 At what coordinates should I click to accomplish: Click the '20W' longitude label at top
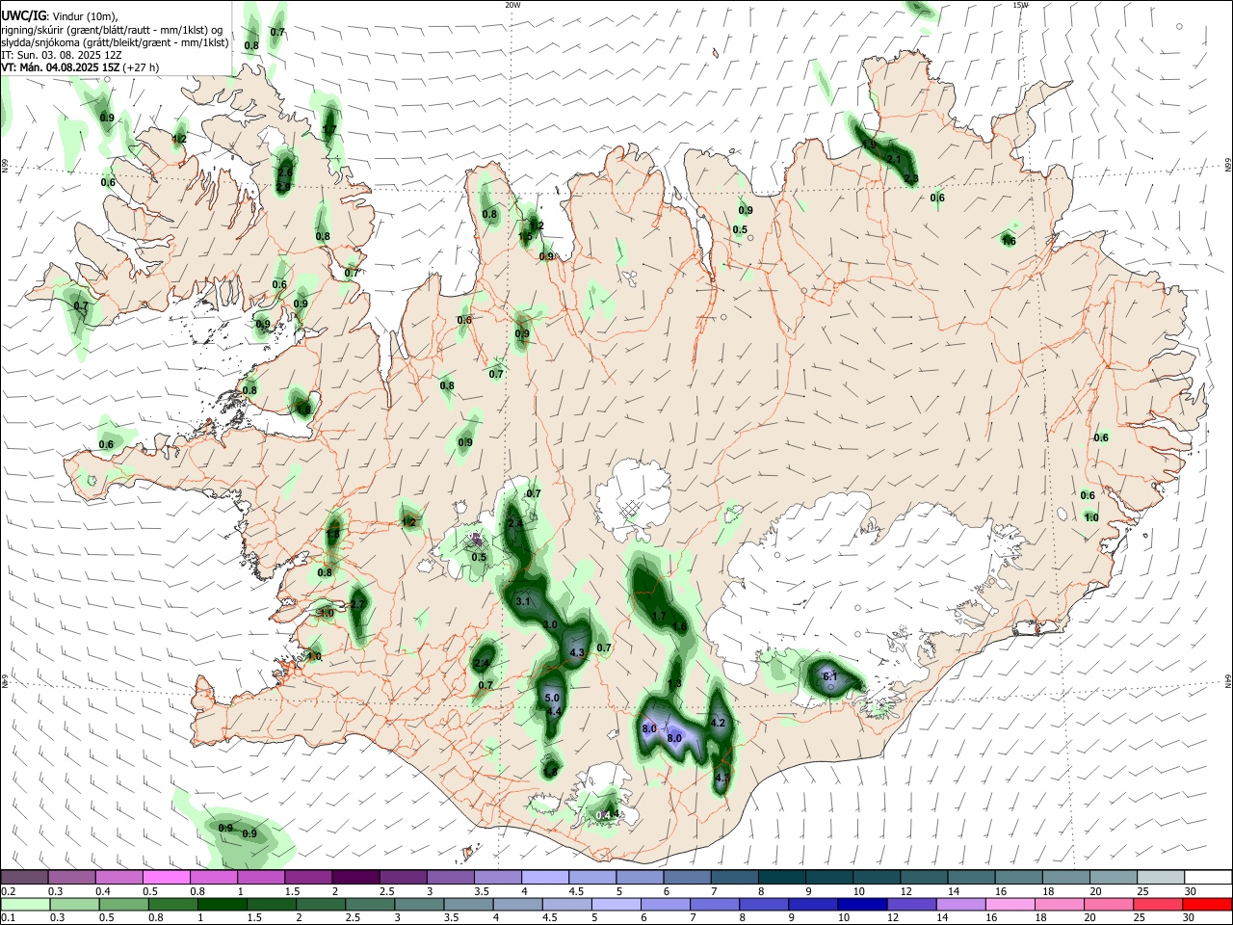[512, 5]
